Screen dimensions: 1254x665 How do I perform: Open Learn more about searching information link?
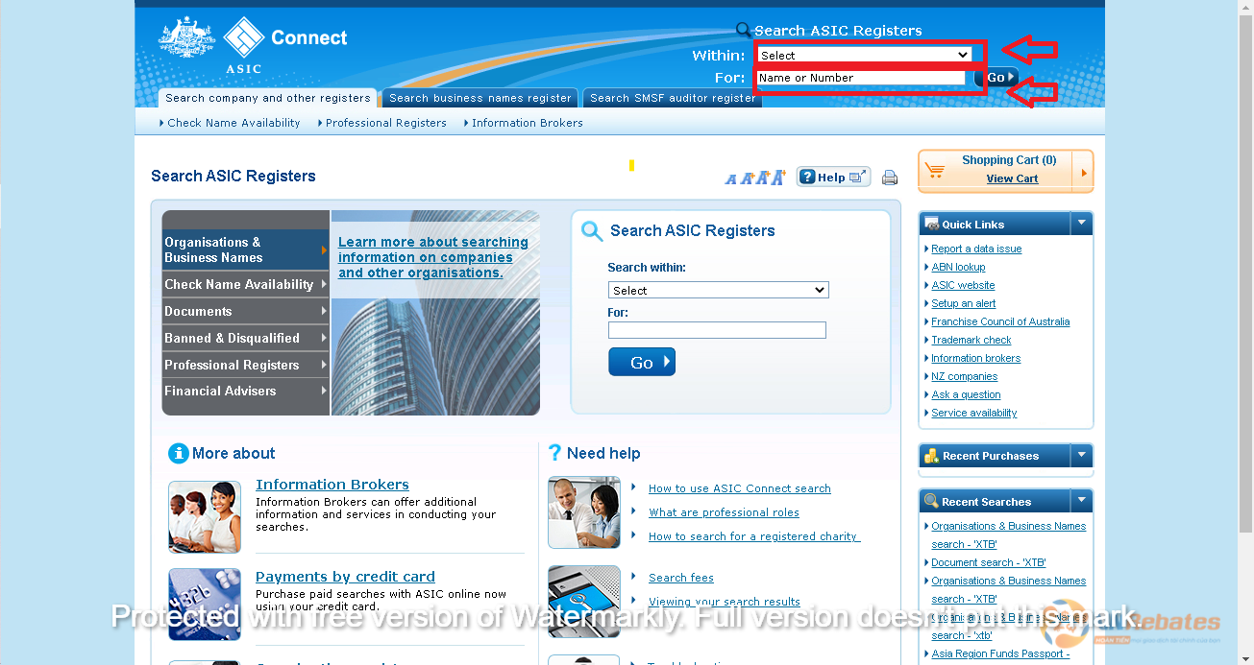(432, 257)
